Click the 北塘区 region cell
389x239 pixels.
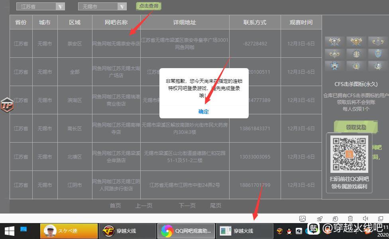[75, 157]
